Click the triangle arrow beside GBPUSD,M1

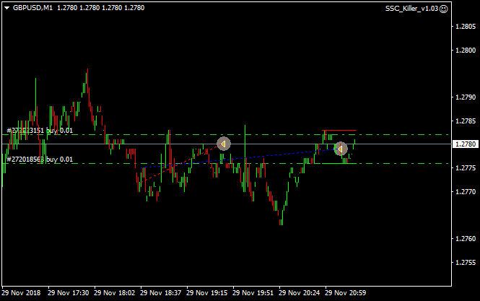(6, 8)
